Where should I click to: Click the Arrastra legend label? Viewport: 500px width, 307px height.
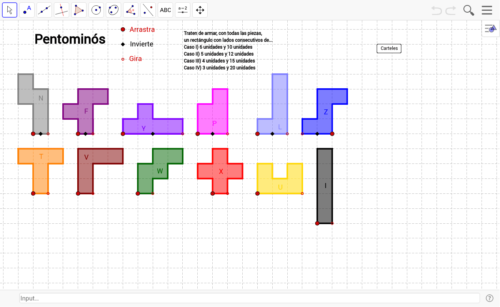(142, 30)
